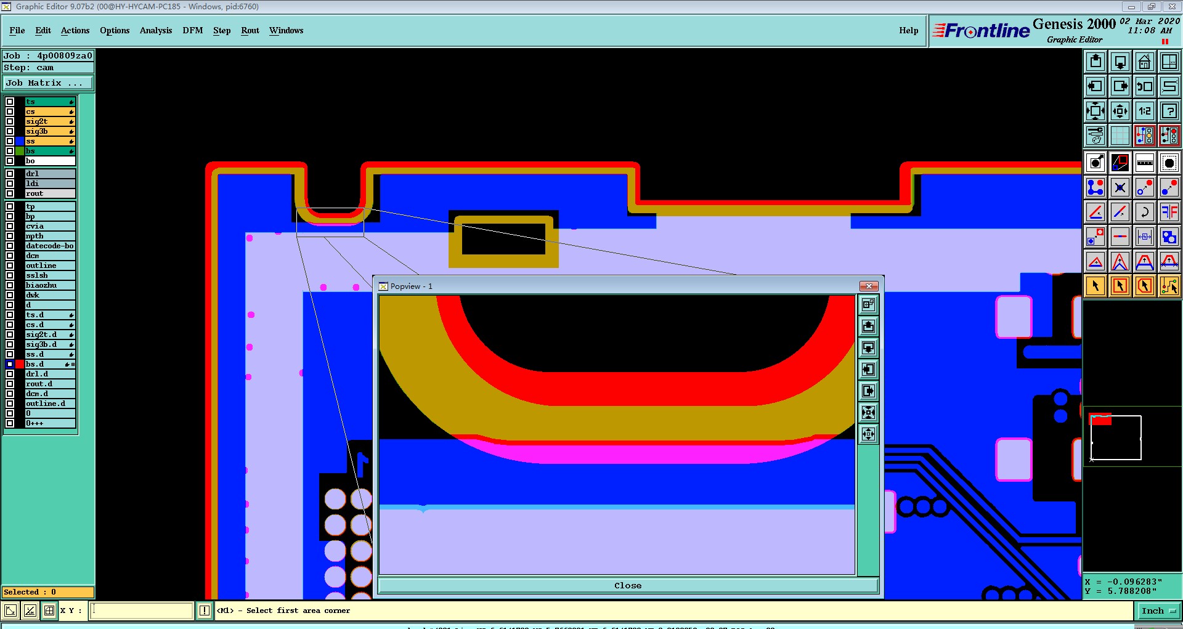
Task: Toggle the bo layer checkbox
Action: tap(10, 161)
